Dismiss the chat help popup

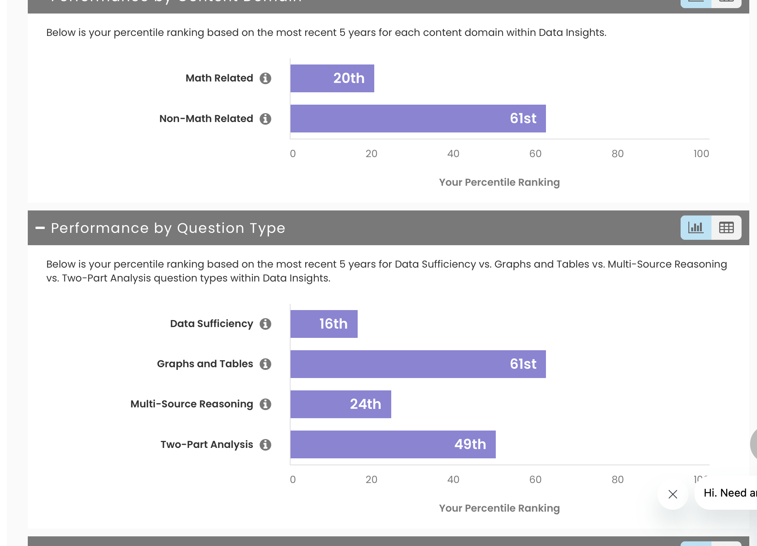pyautogui.click(x=673, y=494)
